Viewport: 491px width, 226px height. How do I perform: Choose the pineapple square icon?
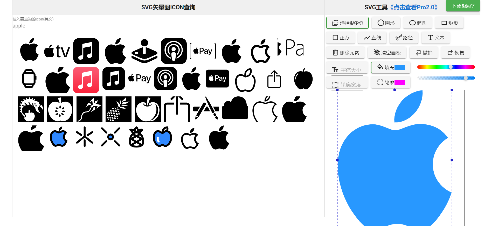click(119, 109)
